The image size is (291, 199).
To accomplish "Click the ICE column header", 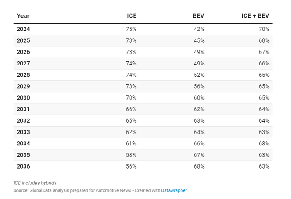I will pyautogui.click(x=131, y=16).
